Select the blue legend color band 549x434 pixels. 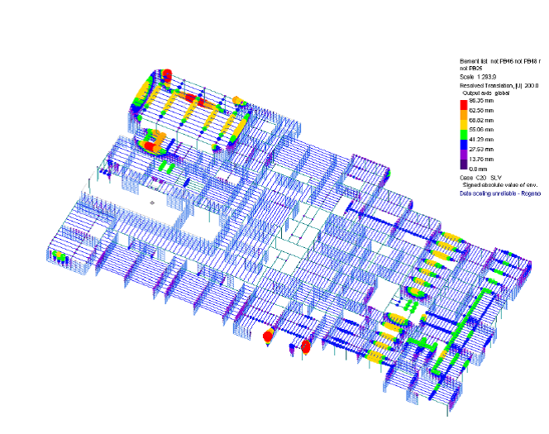[x=463, y=144]
